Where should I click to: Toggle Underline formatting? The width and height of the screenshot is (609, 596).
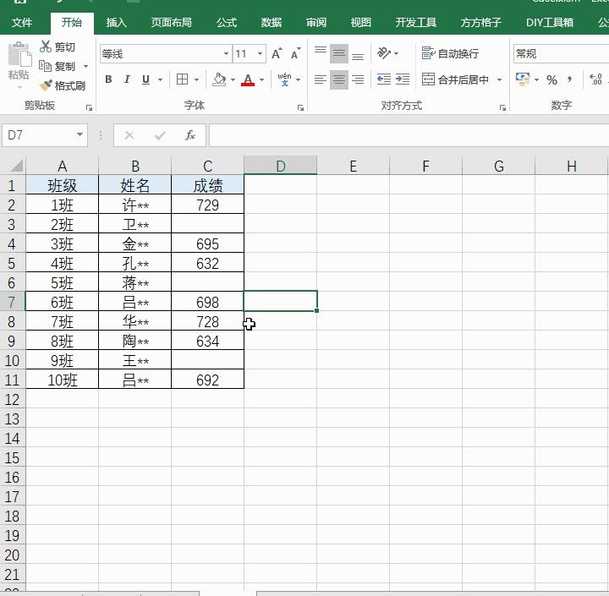146,79
